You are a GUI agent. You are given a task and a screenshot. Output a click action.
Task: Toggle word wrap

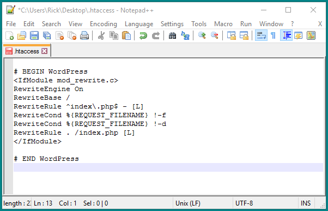(x=261, y=35)
